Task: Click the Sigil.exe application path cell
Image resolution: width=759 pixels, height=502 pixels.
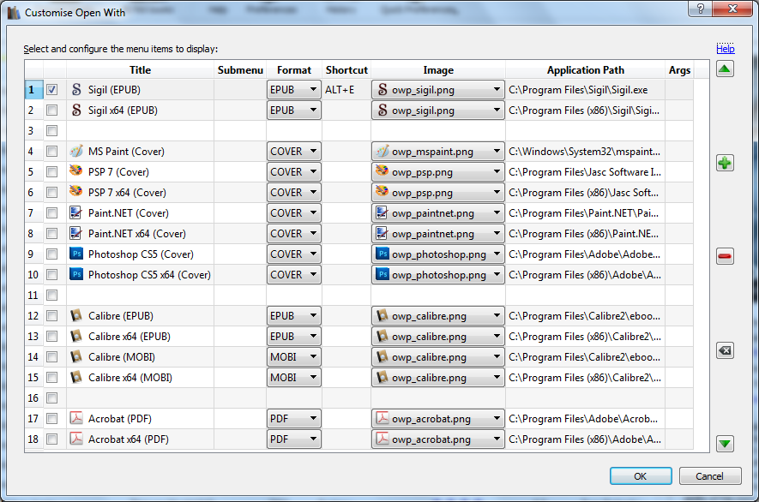Action: coord(585,89)
